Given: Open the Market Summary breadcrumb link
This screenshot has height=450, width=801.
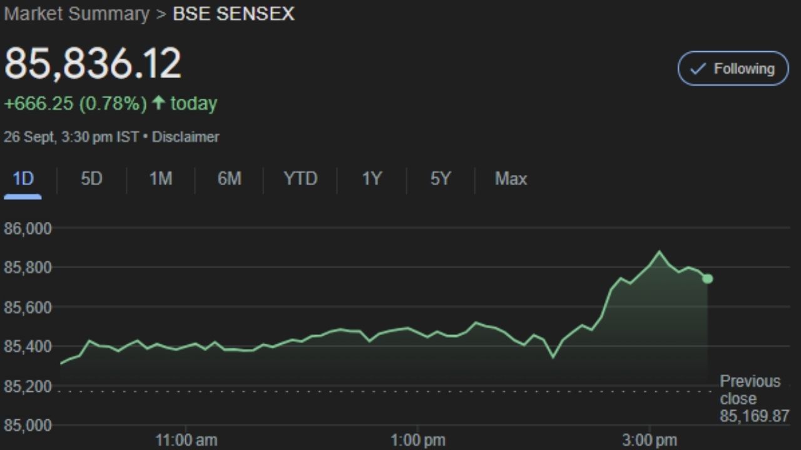Looking at the screenshot, I should [x=76, y=14].
